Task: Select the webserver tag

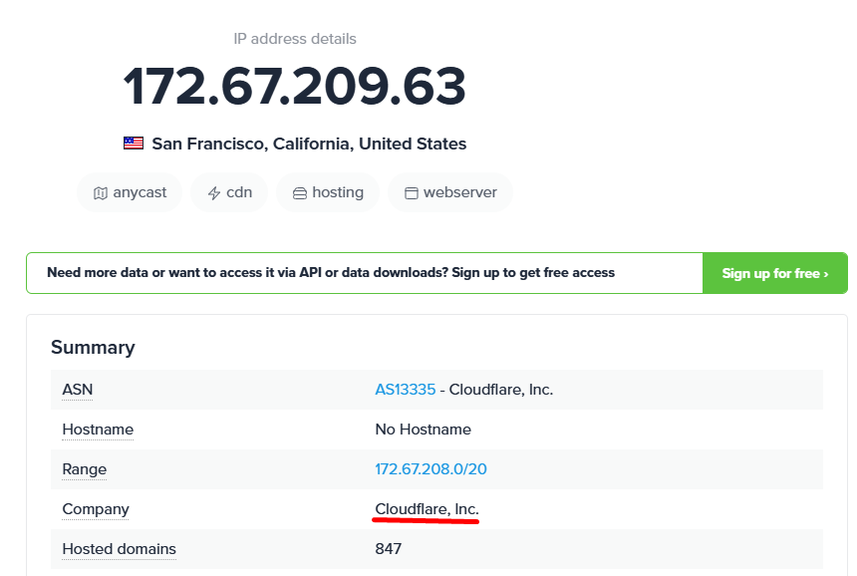Action: tap(450, 192)
